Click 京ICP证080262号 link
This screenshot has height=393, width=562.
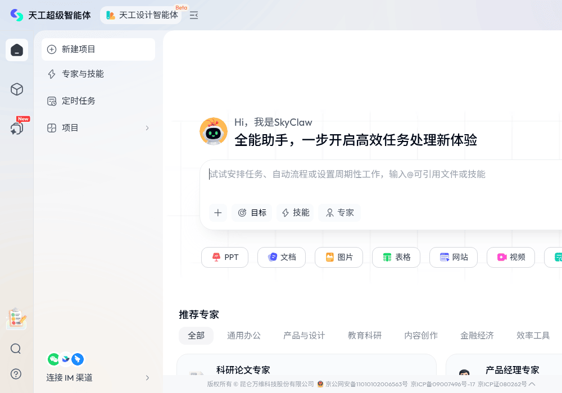(502, 384)
